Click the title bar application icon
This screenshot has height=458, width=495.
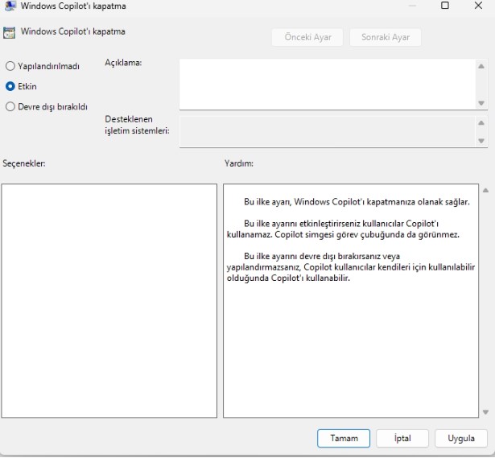[x=10, y=6]
